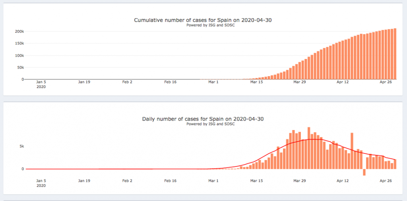Click the 200k label on the cumulative y-axis
Screen dimensions: 407x201
tap(19, 31)
